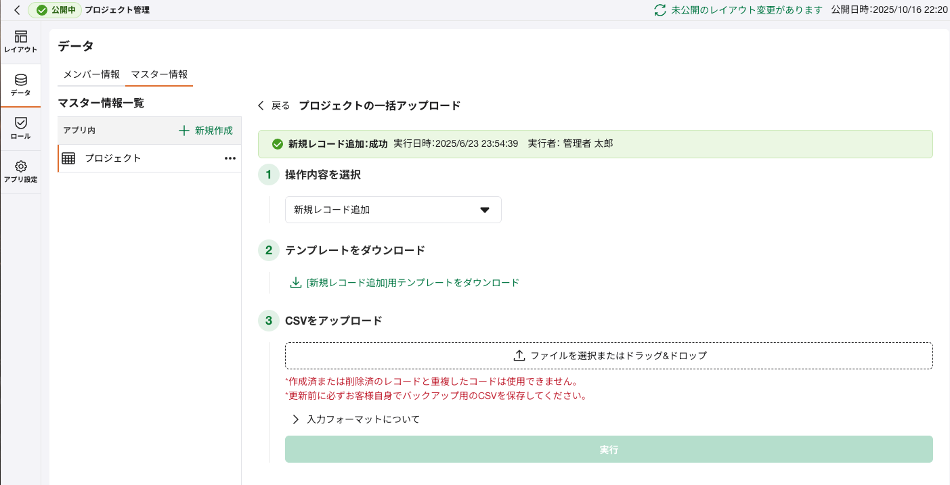The image size is (950, 485).
Task: Select the マスター情報 tab
Action: 159,74
